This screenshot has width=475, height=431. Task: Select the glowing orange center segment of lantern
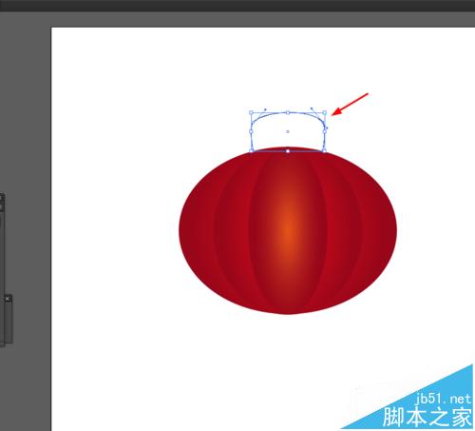288,230
